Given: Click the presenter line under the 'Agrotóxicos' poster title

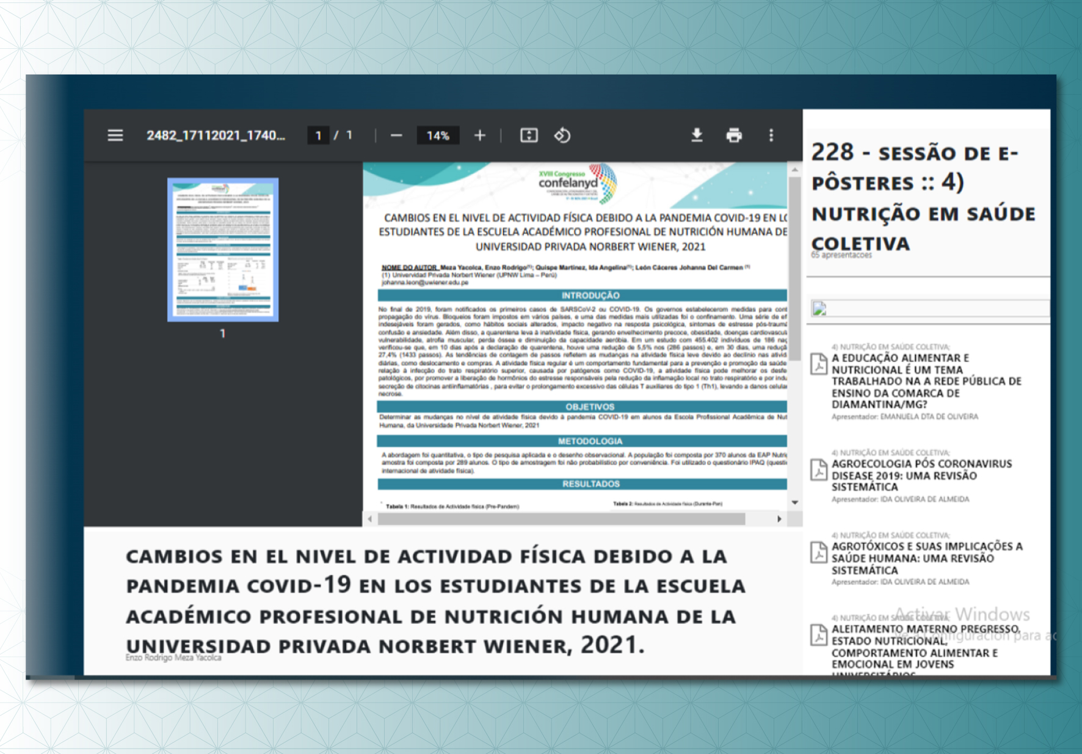Looking at the screenshot, I should coord(900,582).
